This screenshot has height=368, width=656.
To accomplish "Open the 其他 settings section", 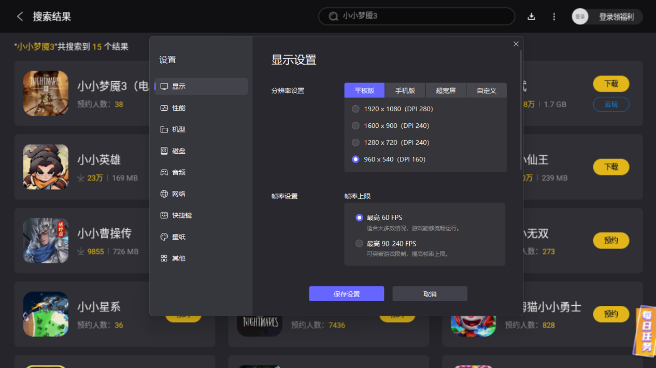I will coord(201,258).
